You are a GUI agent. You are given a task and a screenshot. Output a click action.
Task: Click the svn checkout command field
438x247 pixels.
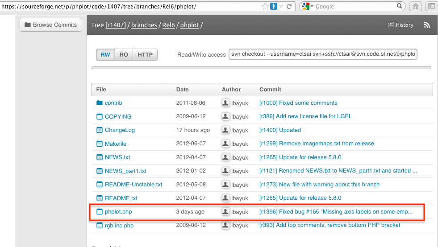(323, 54)
